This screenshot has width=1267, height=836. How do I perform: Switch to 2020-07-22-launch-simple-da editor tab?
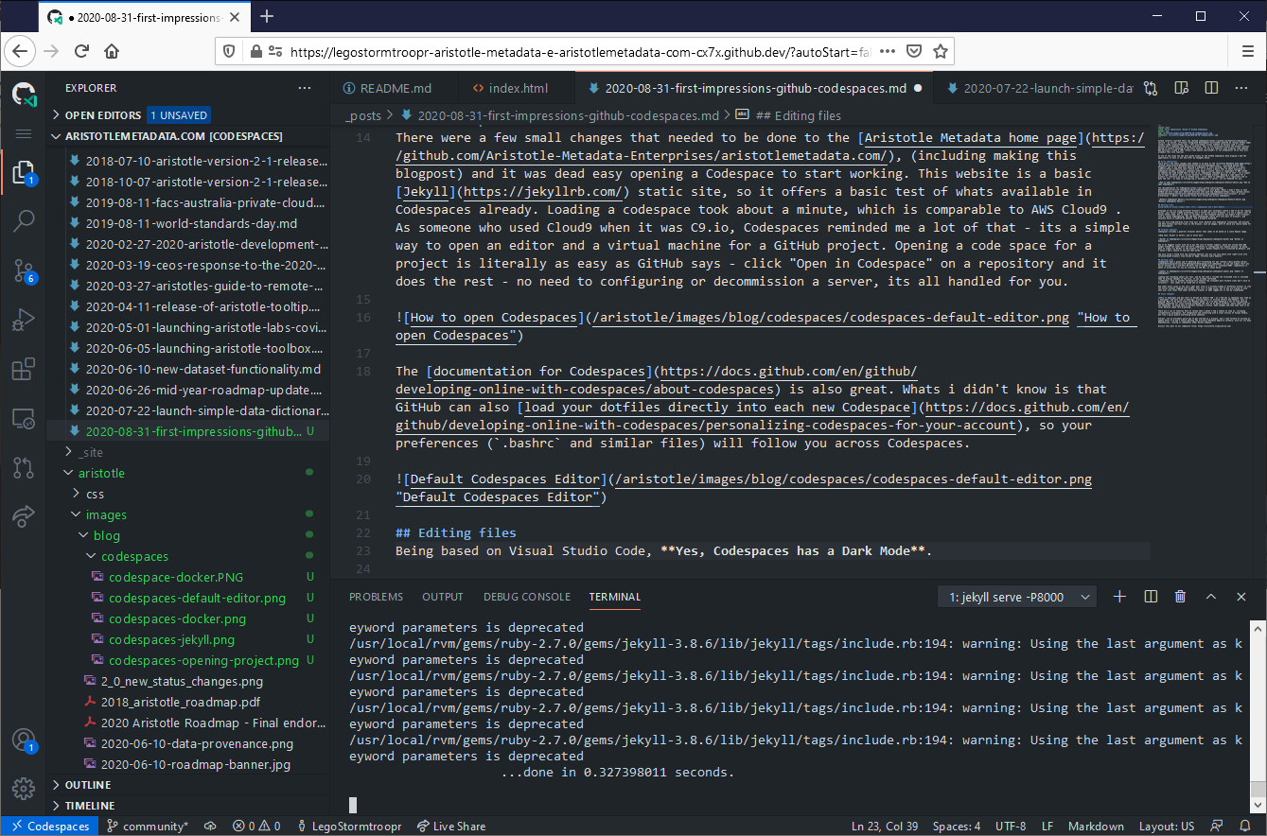[x=1038, y=88]
